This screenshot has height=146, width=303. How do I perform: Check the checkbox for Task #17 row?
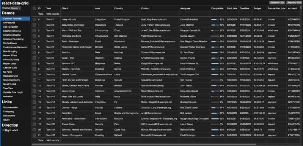(x=34, y=108)
